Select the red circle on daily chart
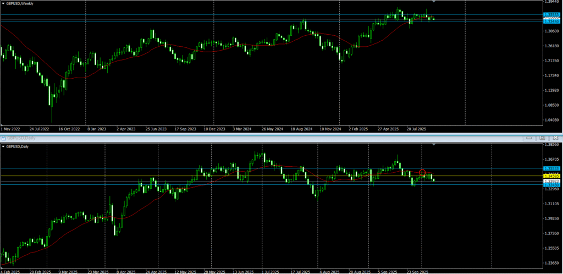 tap(422, 173)
